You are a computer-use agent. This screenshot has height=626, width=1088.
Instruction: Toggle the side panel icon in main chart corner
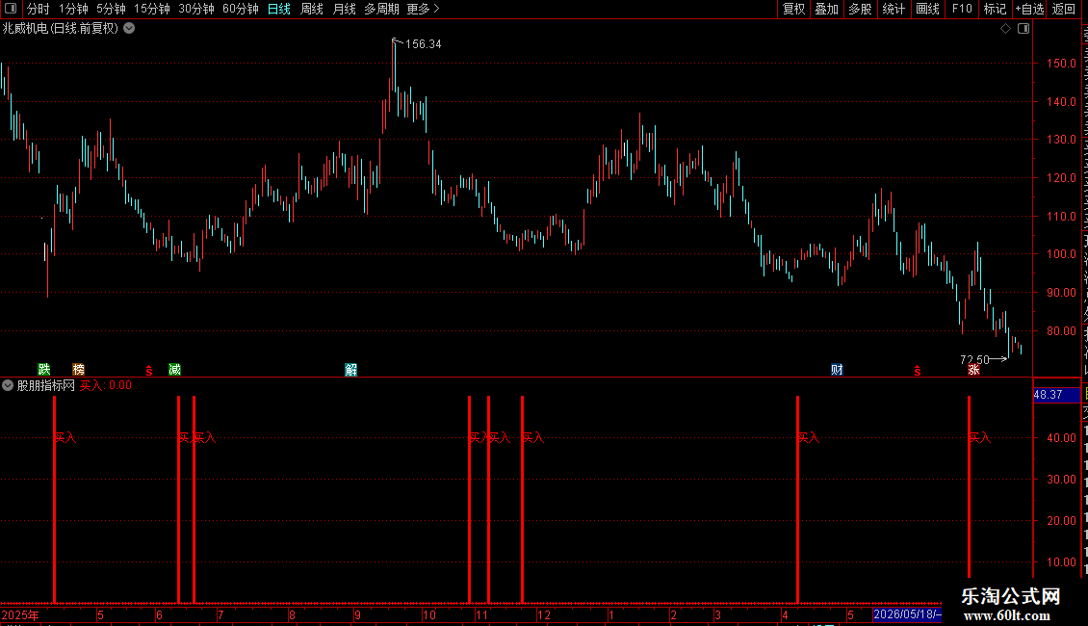coord(1023,29)
